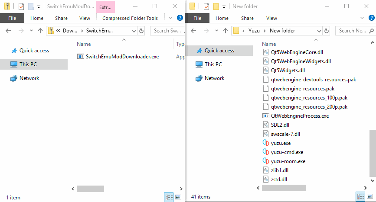Select the swscale-7.dll file icon
Screen dimensions: 376x202
[x=266, y=134]
